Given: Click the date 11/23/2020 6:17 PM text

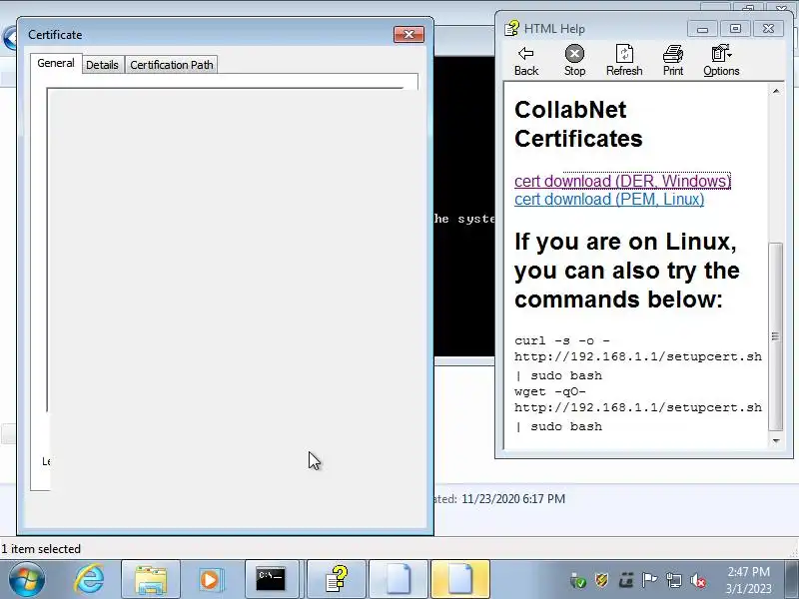Looking at the screenshot, I should pyautogui.click(x=513, y=498).
